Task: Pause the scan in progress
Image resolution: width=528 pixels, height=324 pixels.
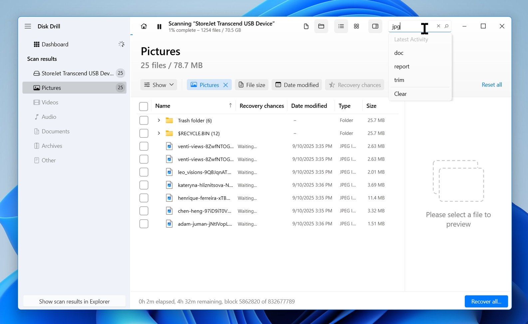Action: pyautogui.click(x=159, y=27)
